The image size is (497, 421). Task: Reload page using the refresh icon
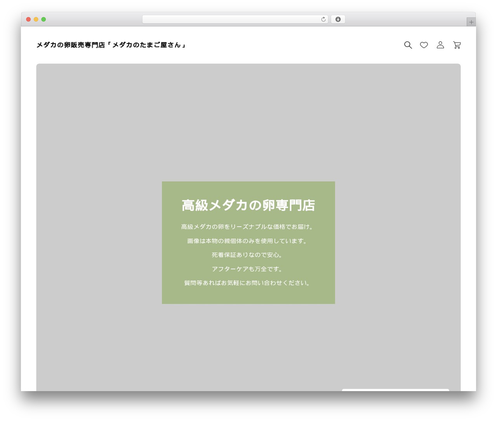click(x=323, y=19)
